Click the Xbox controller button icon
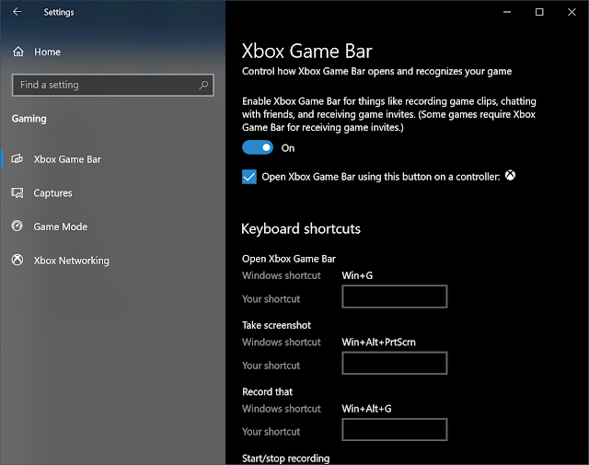This screenshot has height=465, width=589. (510, 176)
